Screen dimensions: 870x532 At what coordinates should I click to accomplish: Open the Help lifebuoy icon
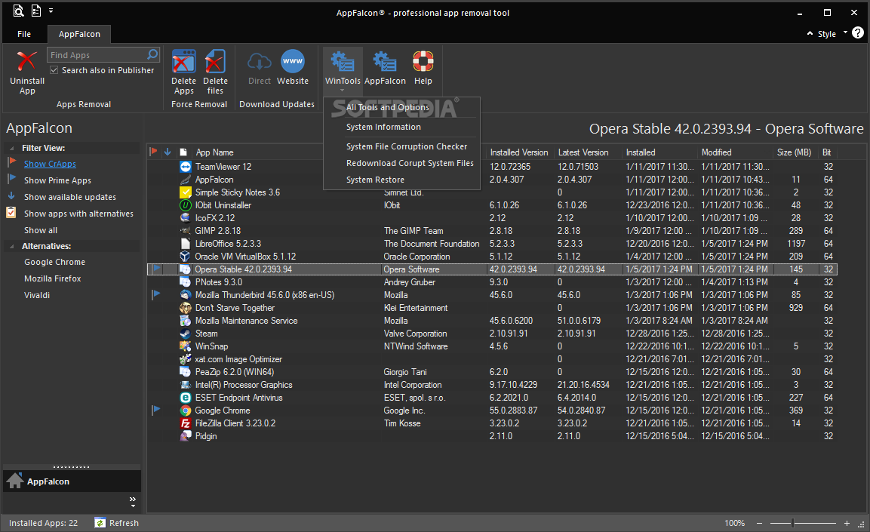point(423,61)
